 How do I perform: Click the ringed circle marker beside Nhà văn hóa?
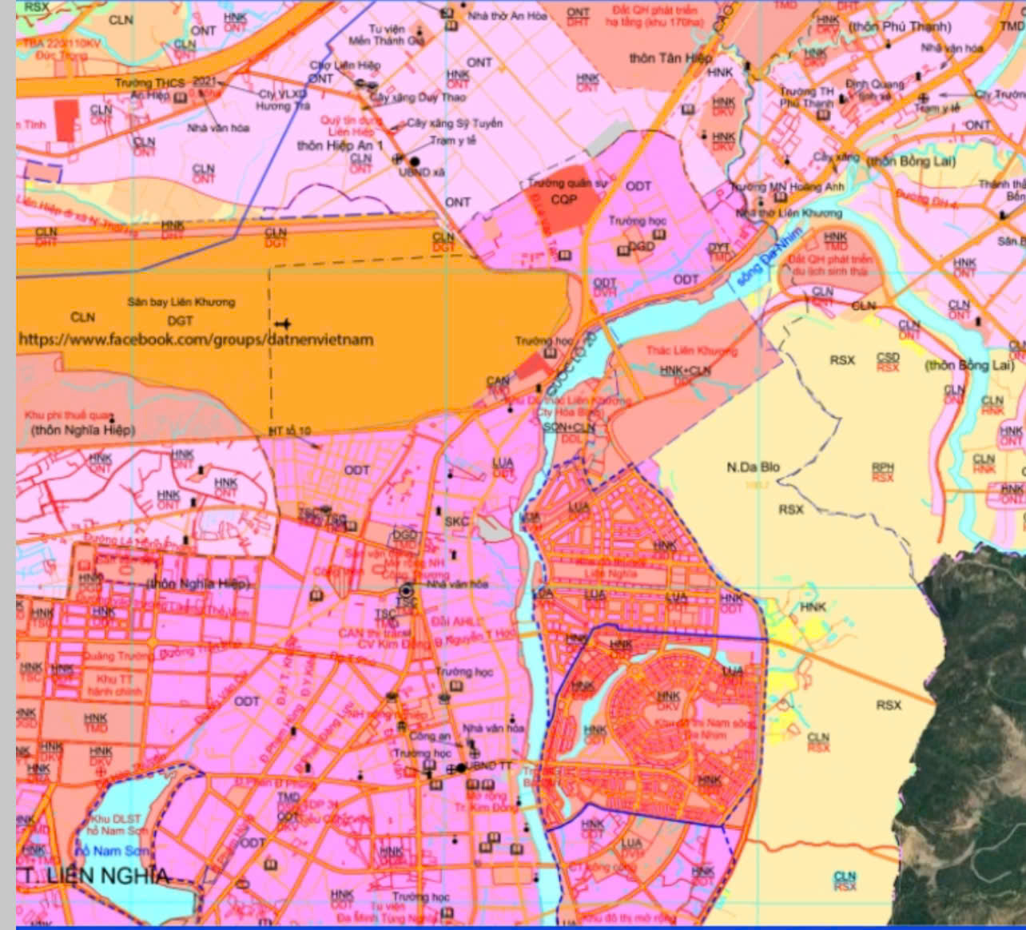coord(406,591)
